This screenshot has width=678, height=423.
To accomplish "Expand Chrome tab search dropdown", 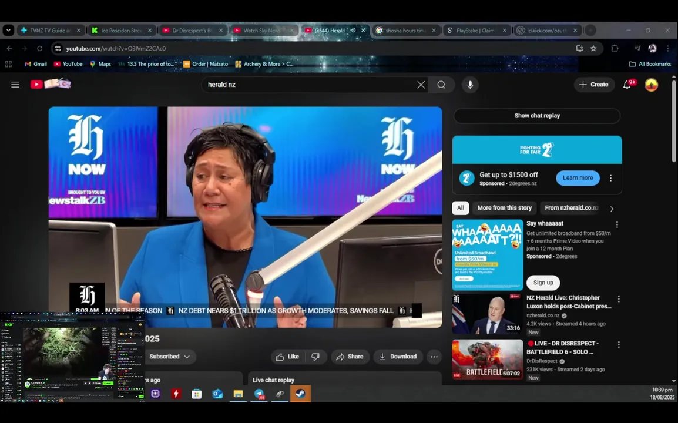I will click(8, 31).
